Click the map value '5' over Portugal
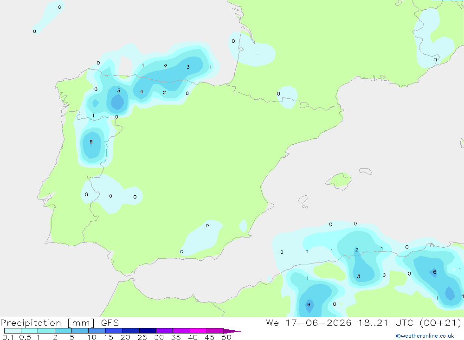Screen dimensions: 464x340 [x=91, y=142]
